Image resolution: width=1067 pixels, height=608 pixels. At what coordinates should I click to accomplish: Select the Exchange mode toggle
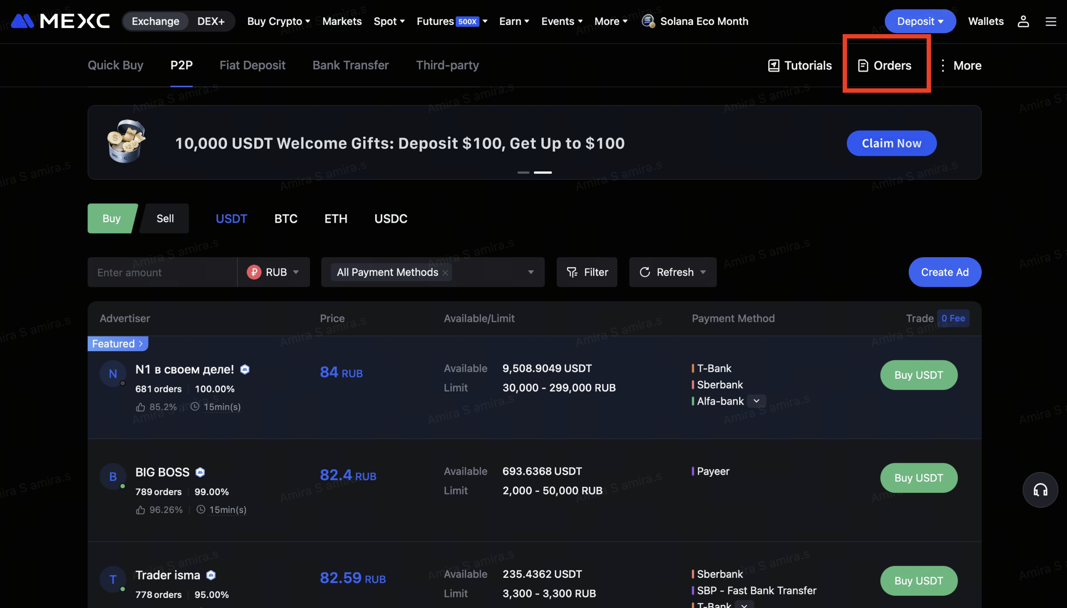click(155, 21)
